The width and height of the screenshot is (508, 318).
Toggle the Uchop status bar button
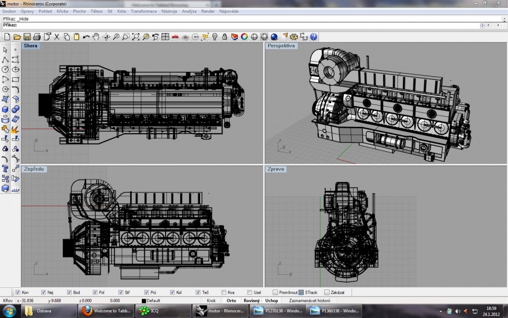pyautogui.click(x=271, y=301)
